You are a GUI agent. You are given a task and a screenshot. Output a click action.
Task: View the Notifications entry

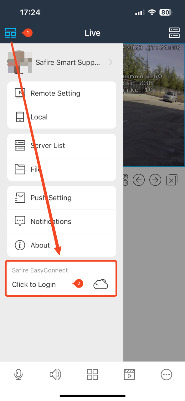[62, 221]
